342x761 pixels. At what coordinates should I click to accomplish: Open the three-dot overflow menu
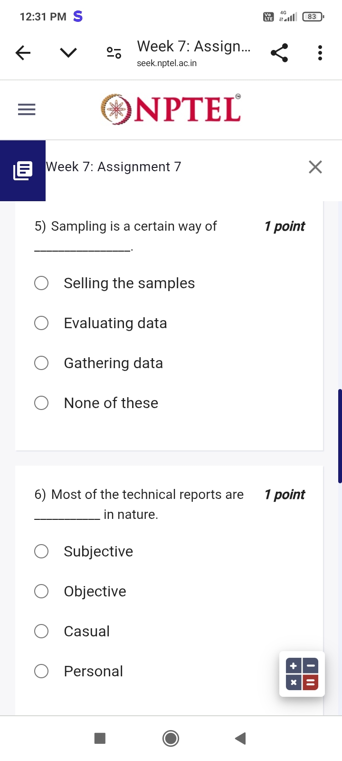pos(320,53)
